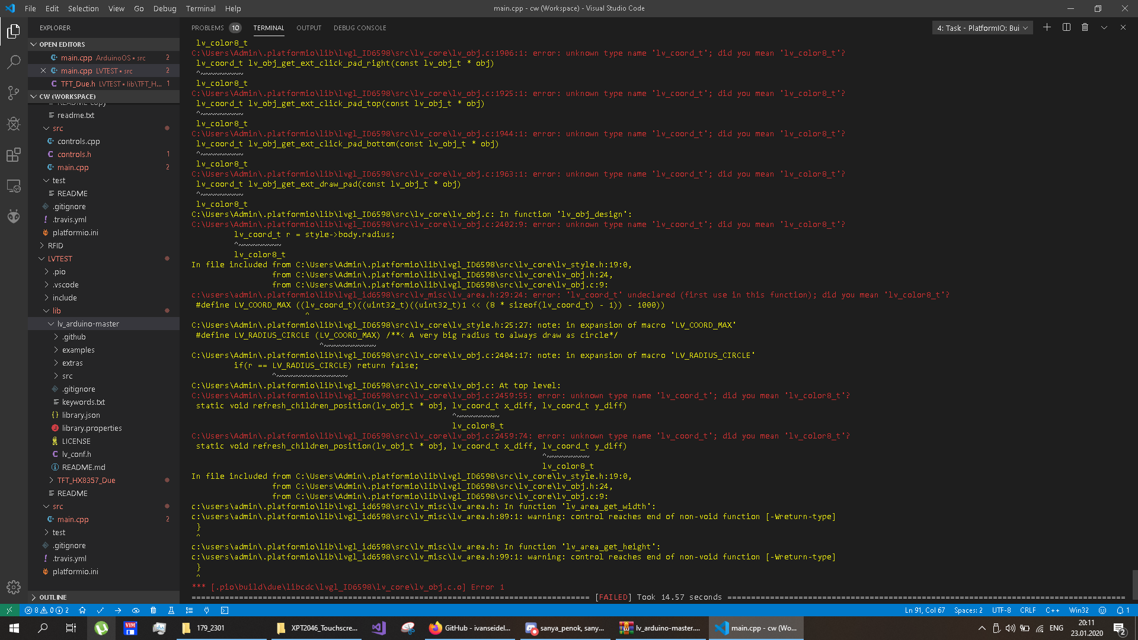Viewport: 1138px width, 640px height.
Task: Open the PlatformIO alien icon view
Action: pos(14,216)
